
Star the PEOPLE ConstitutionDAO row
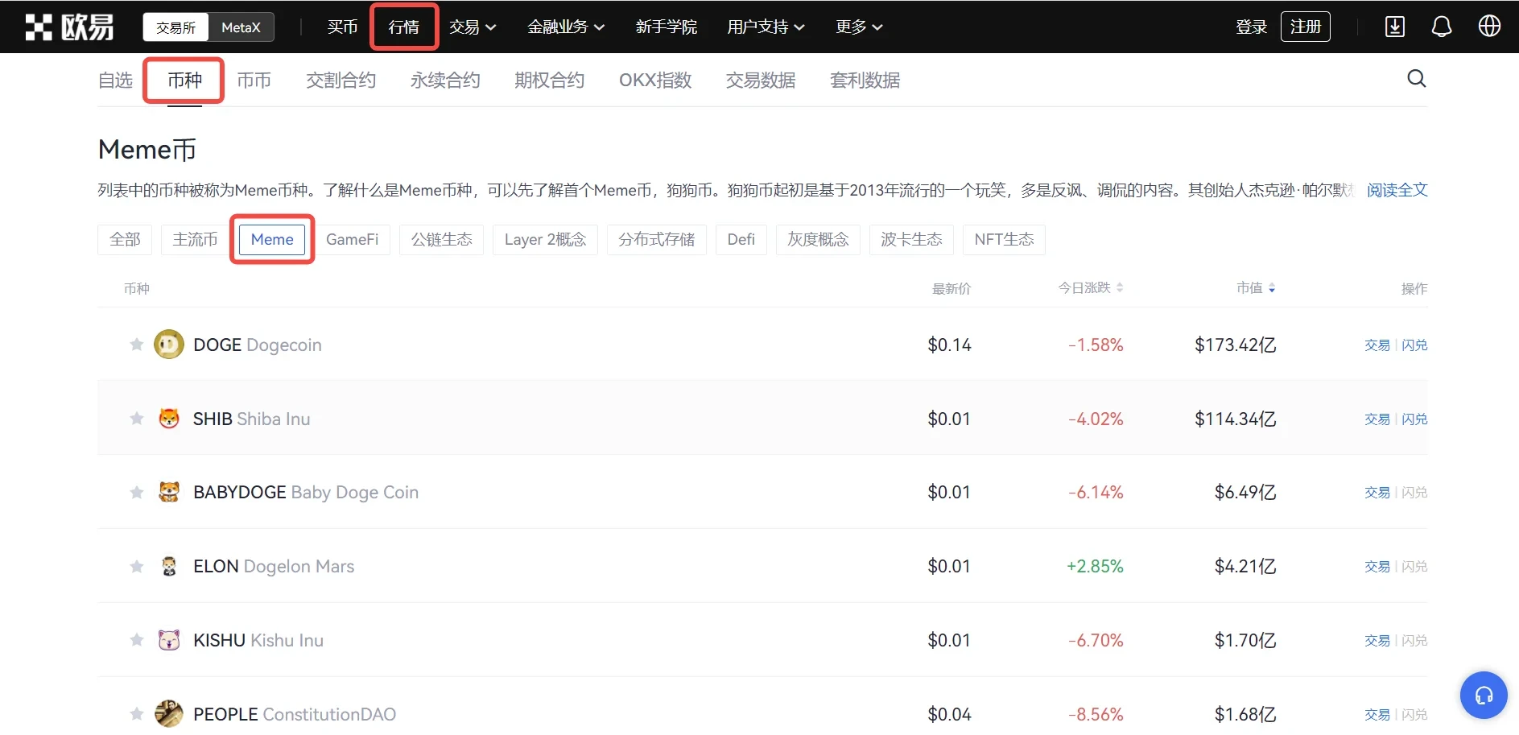(x=137, y=714)
